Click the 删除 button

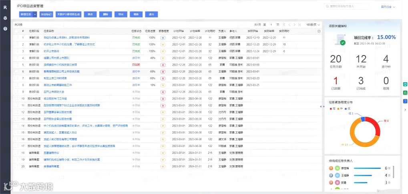[x=106, y=14]
